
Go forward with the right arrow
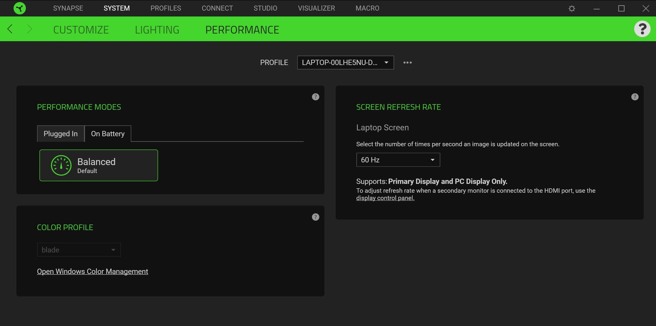pyautogui.click(x=29, y=29)
